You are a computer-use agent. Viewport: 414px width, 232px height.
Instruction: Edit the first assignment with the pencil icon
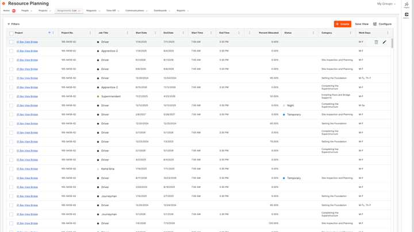point(385,42)
